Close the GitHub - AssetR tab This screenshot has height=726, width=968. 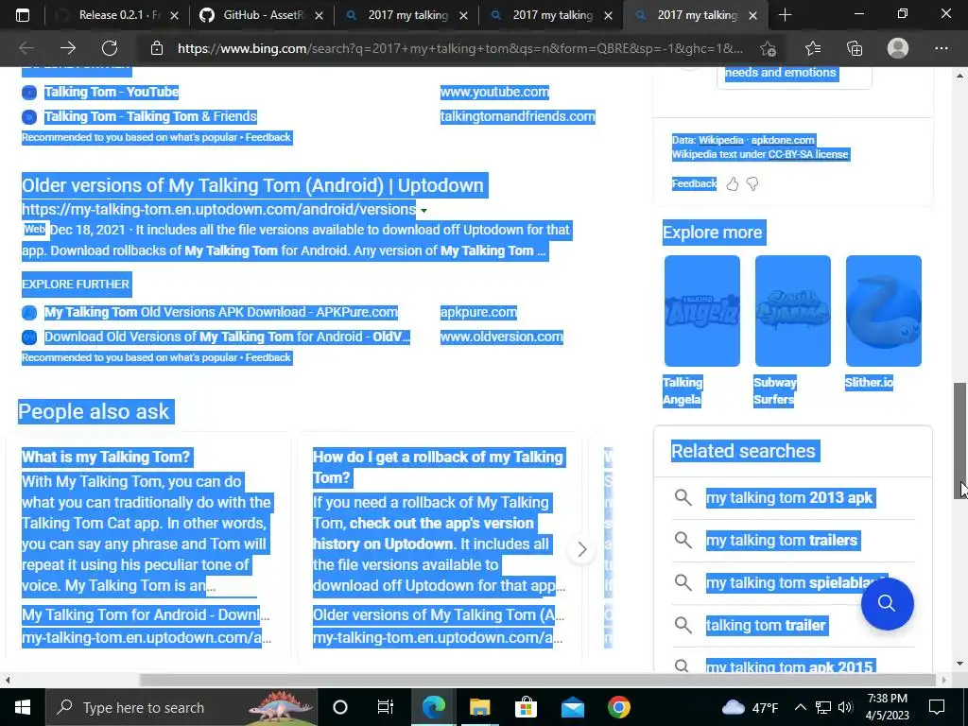coord(320,15)
